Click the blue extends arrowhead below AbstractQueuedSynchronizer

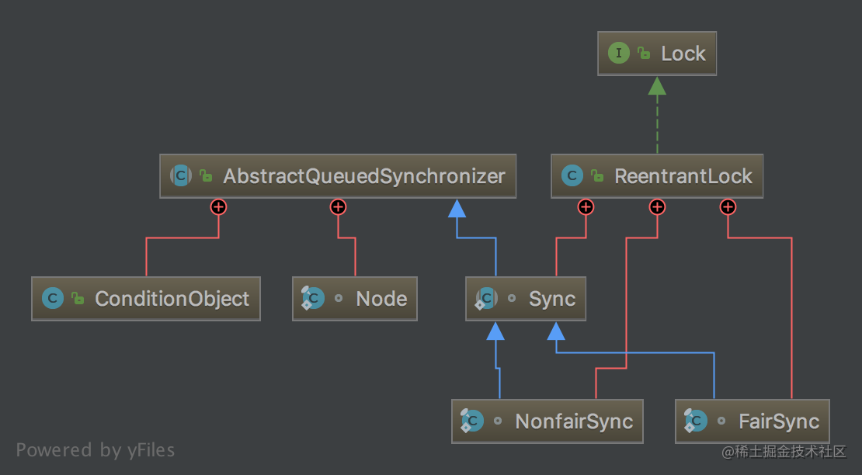pos(457,208)
